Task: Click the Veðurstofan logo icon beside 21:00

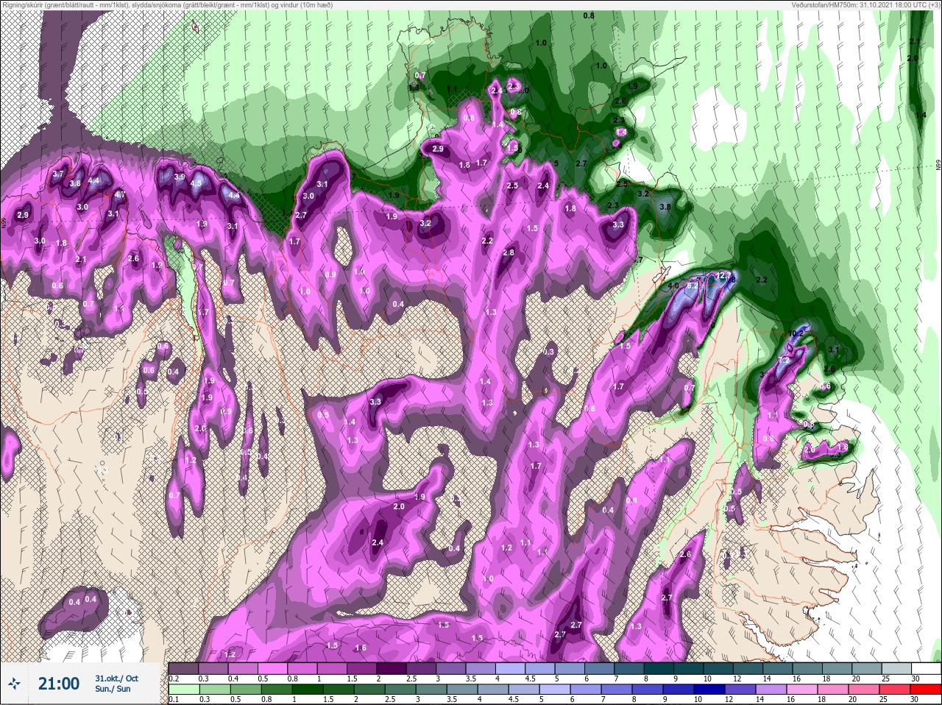Action: 13,684
